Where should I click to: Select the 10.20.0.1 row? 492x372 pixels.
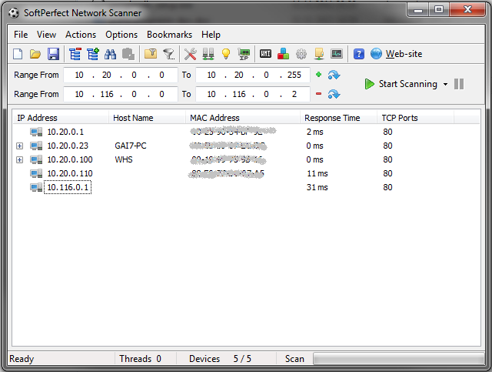[x=246, y=132]
